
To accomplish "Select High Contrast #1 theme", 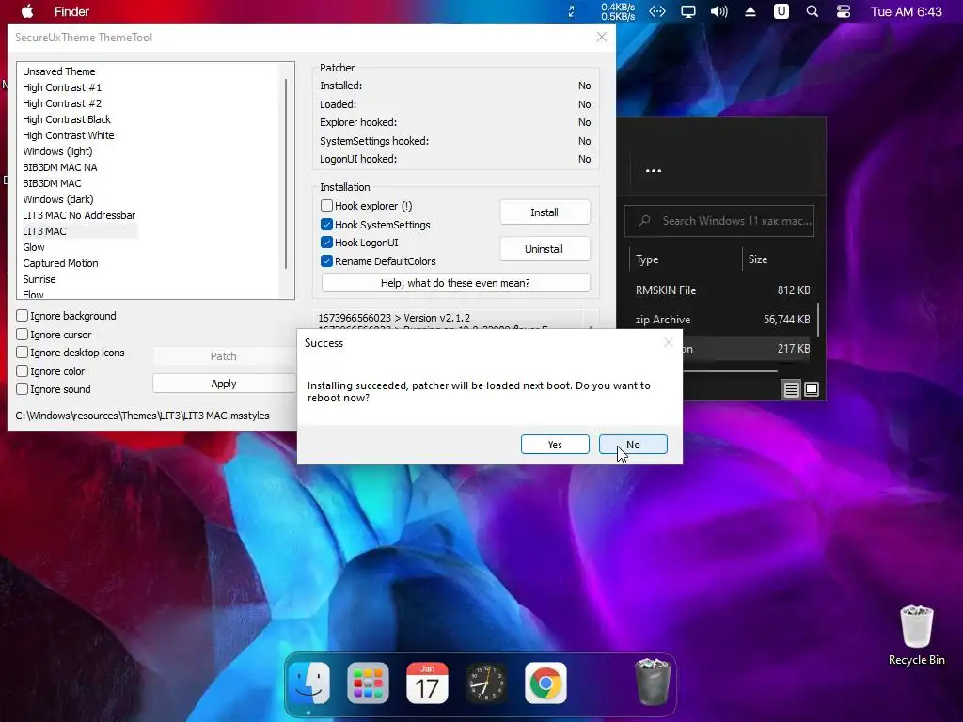I will (62, 87).
